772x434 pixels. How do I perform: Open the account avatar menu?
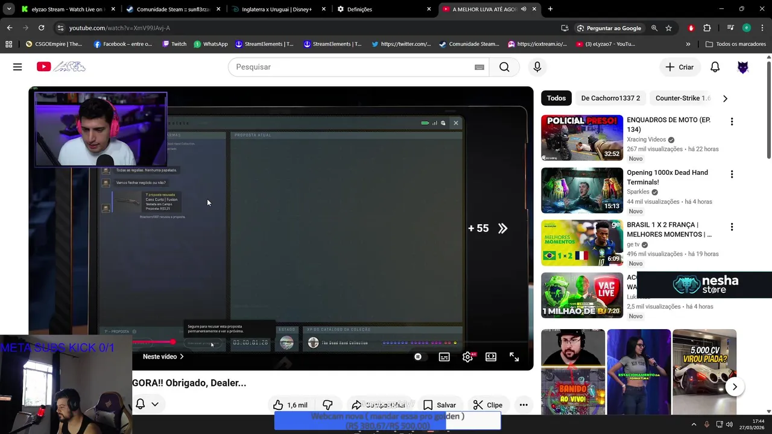[x=743, y=67]
